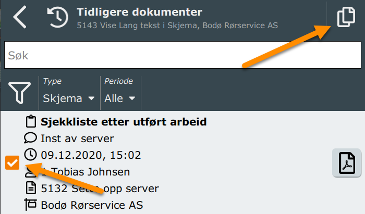Click the history clock icon
Viewport: 365px width, 214px height.
point(57,17)
